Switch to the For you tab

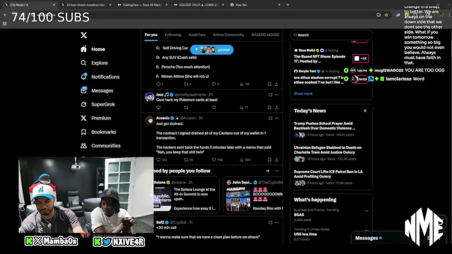pos(151,35)
